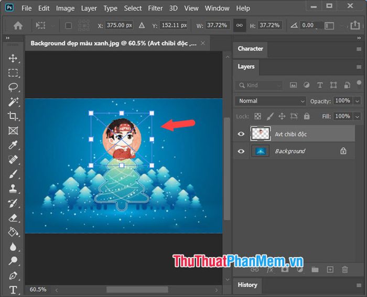The height and width of the screenshot is (297, 367).
Task: Hide the Avt chibi độc layer
Action: tap(241, 134)
